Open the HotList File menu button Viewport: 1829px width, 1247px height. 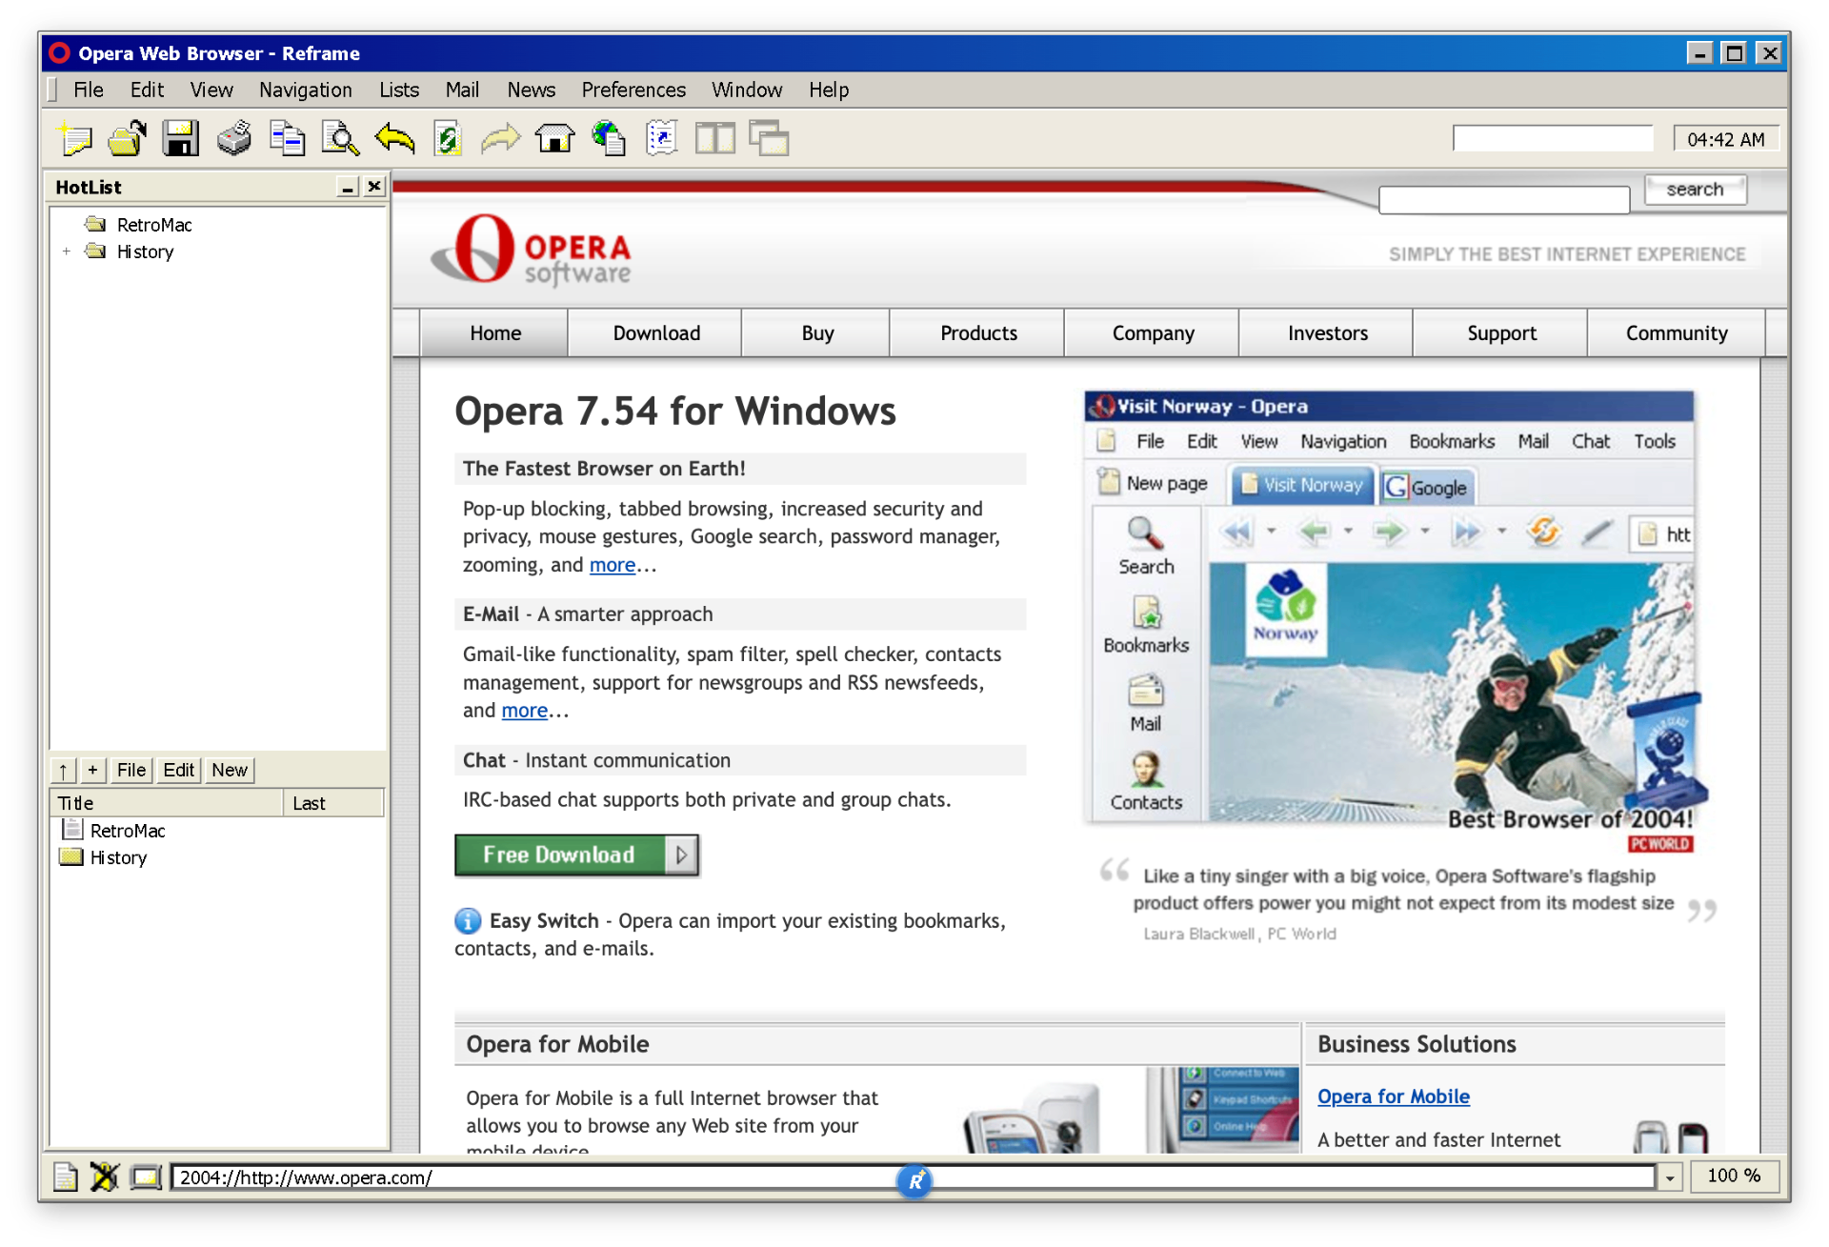click(x=131, y=770)
